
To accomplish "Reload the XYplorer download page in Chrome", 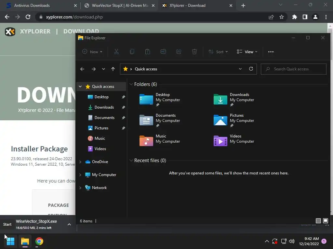I will coord(28,17).
